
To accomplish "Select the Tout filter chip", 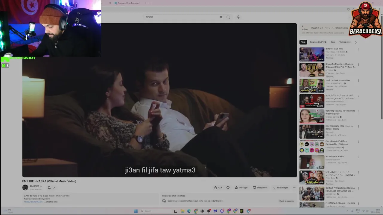I will [303, 42].
